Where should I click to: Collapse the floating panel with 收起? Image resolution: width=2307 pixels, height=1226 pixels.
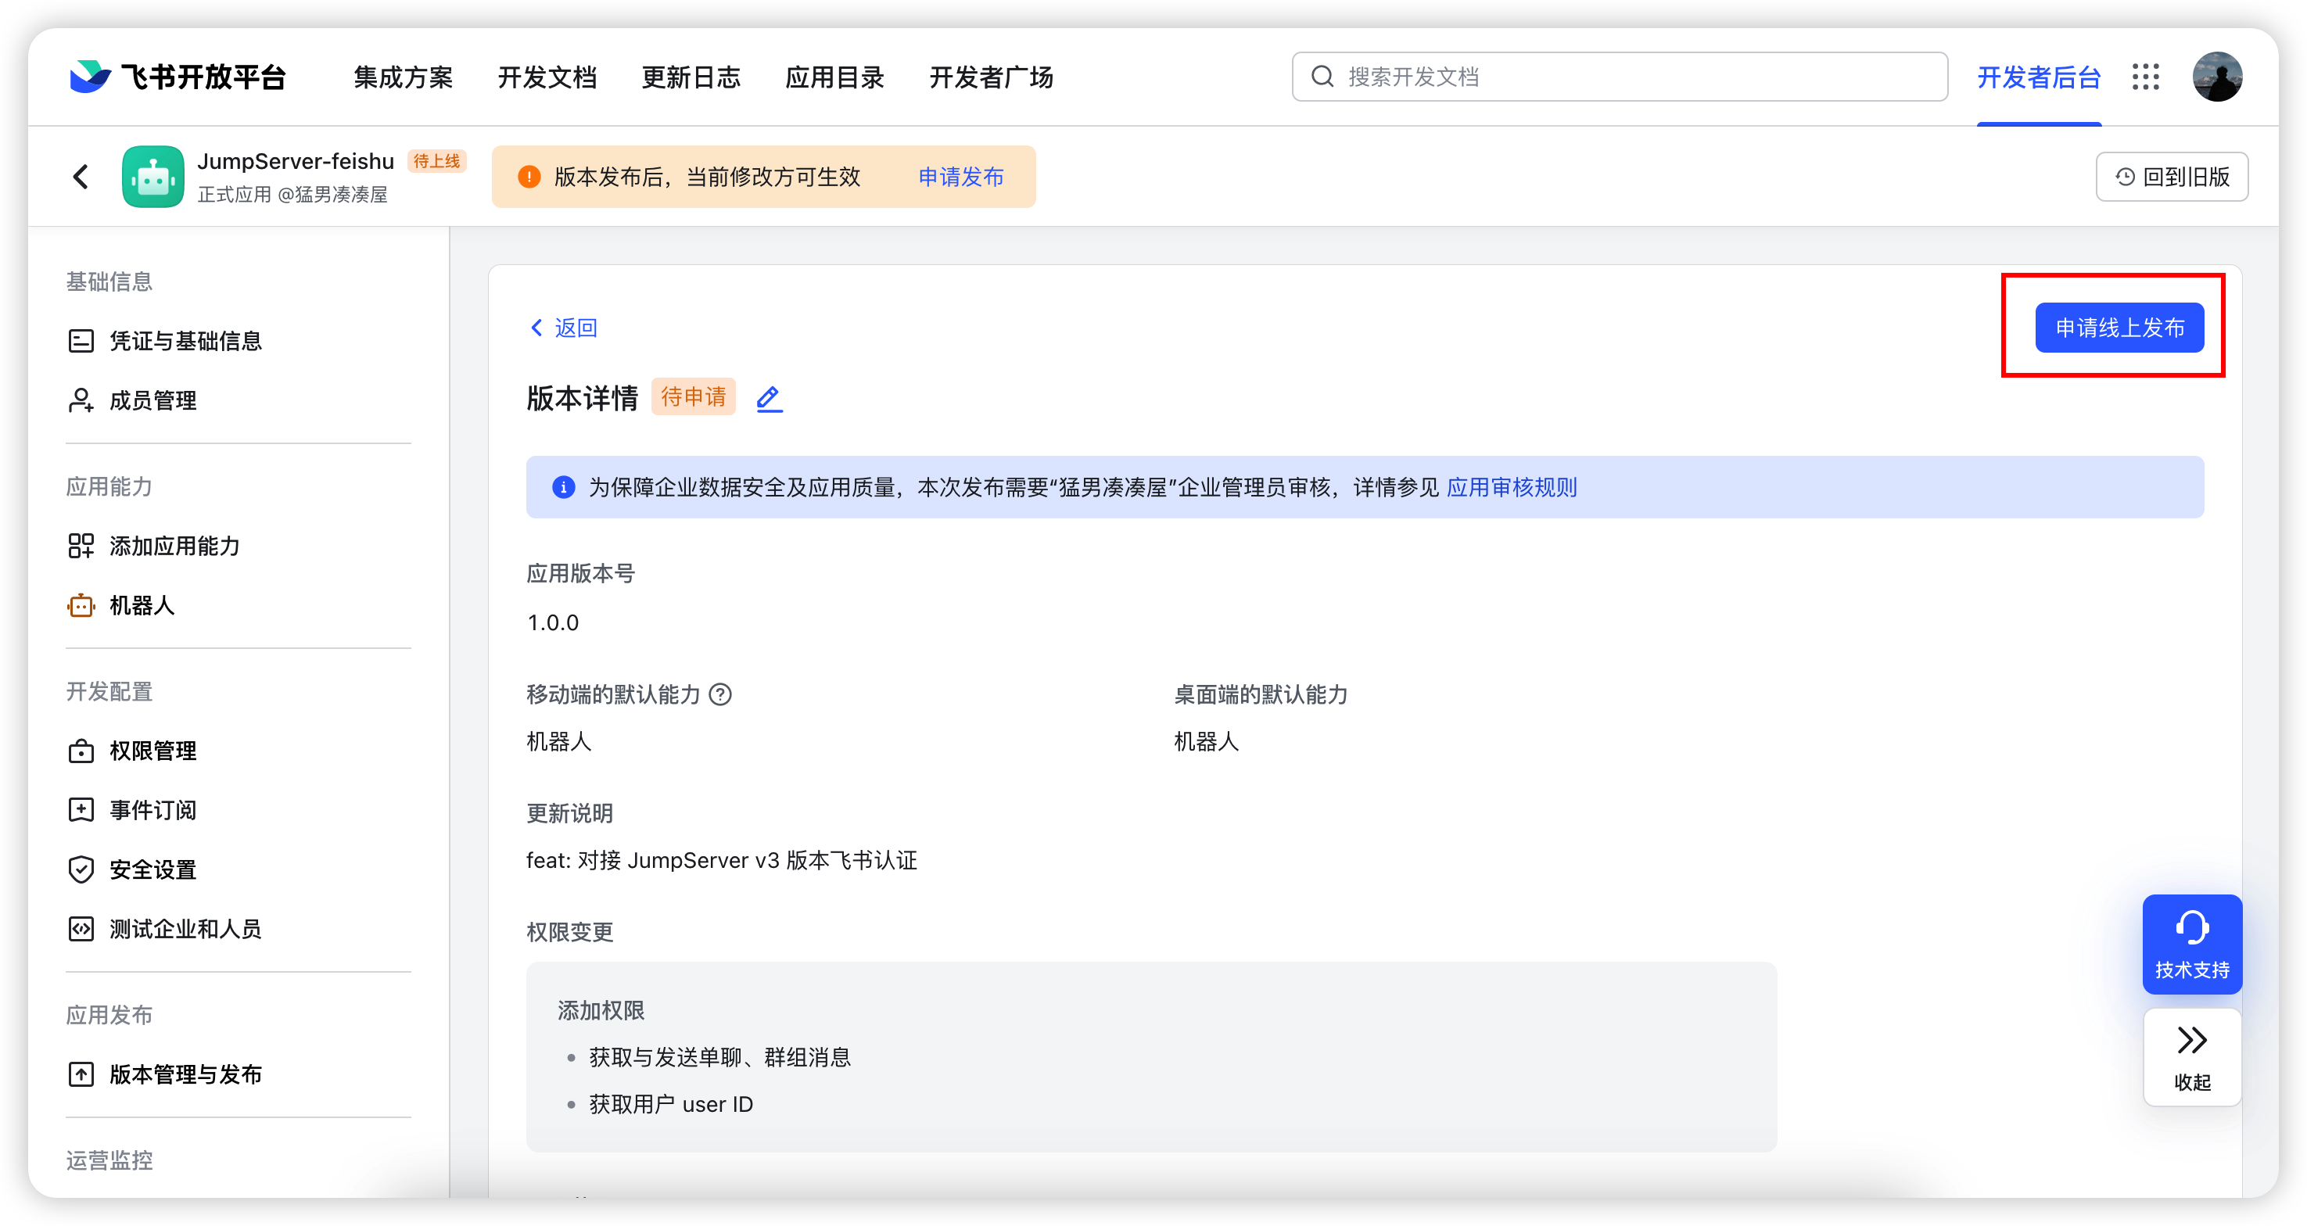2191,1058
